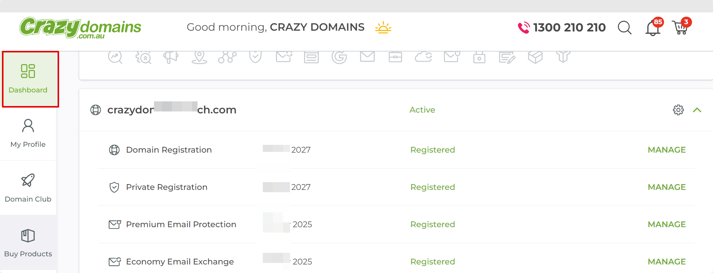
Task: Click the SEO gear-search icon
Action: point(143,57)
